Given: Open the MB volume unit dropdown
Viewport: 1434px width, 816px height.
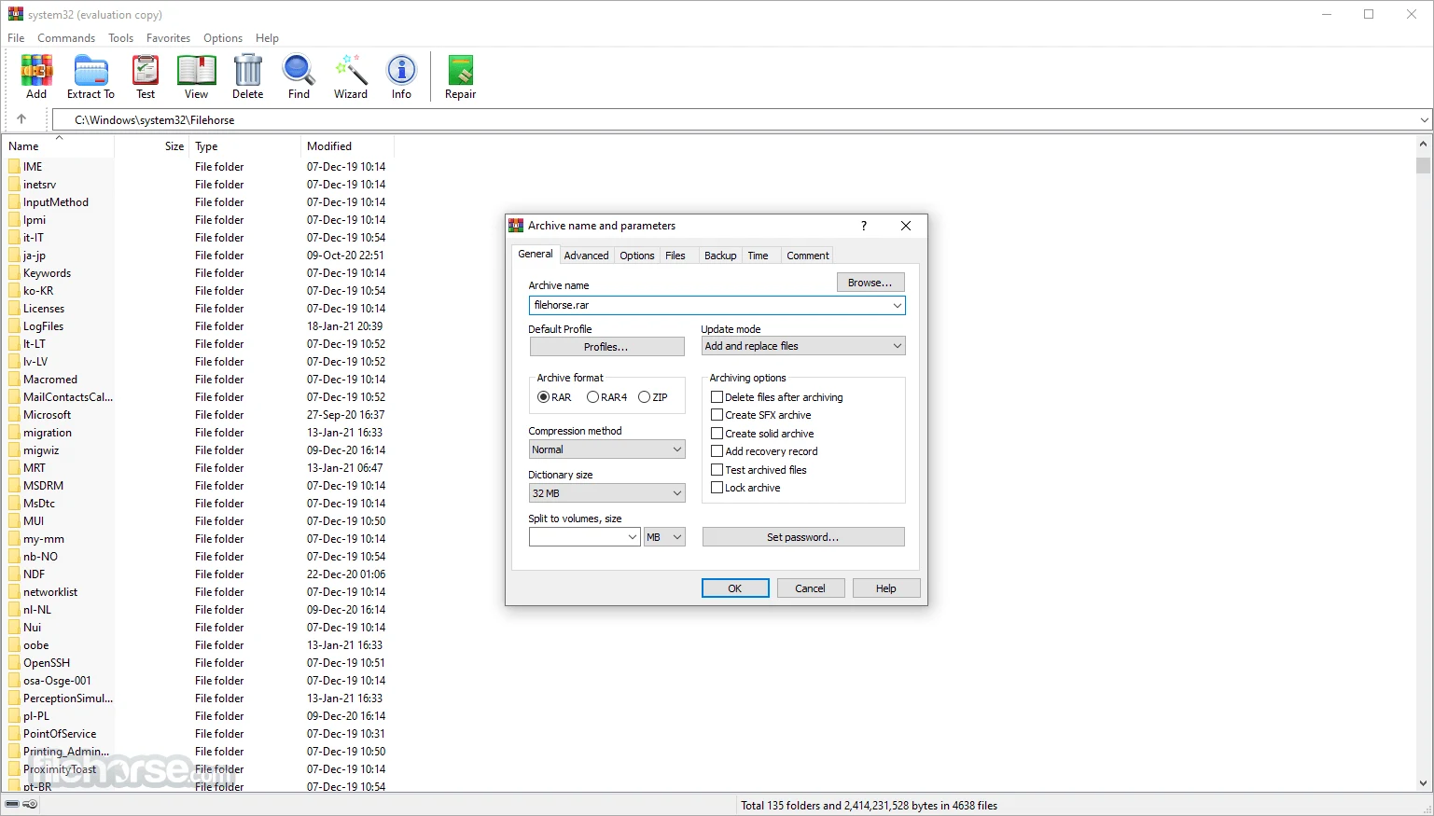Looking at the screenshot, I should point(664,537).
